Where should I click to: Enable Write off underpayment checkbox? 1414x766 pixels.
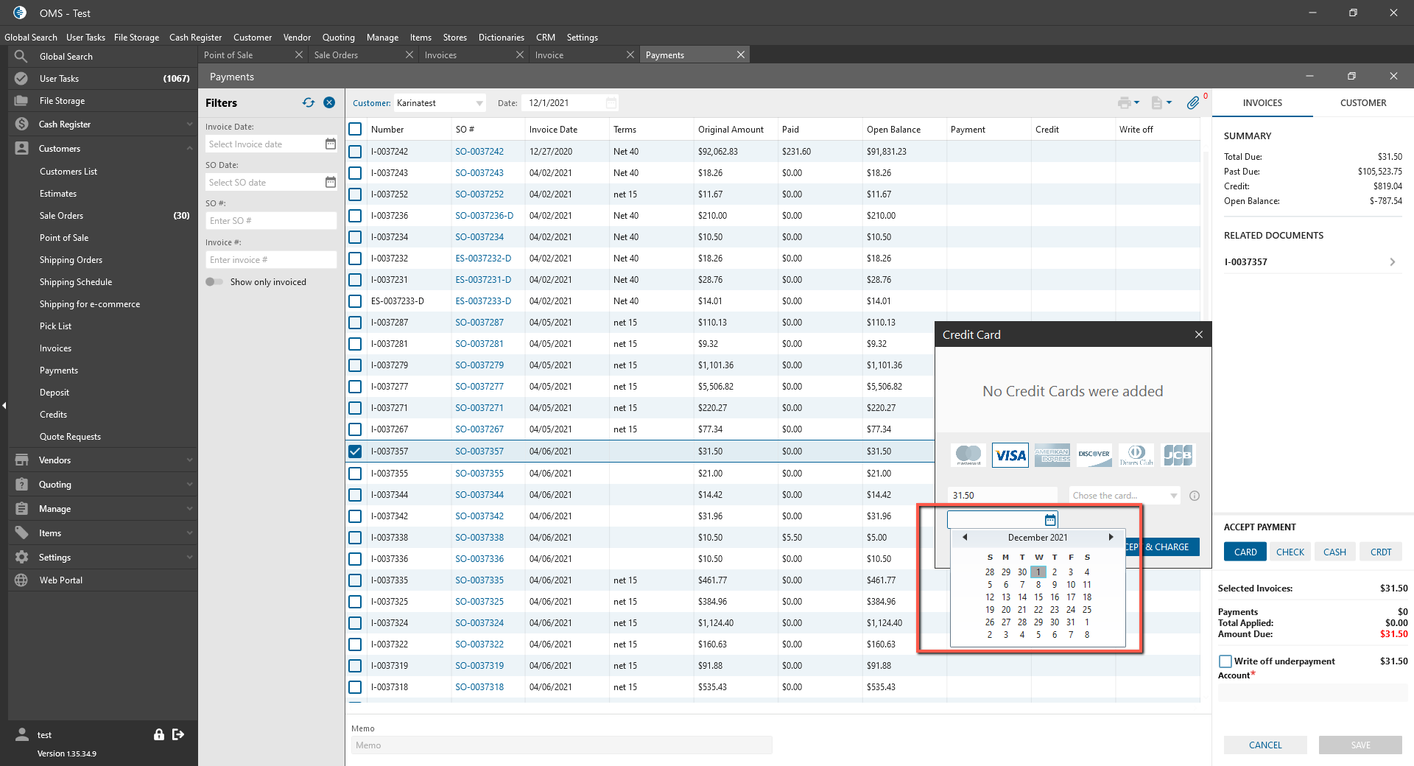pyautogui.click(x=1225, y=661)
